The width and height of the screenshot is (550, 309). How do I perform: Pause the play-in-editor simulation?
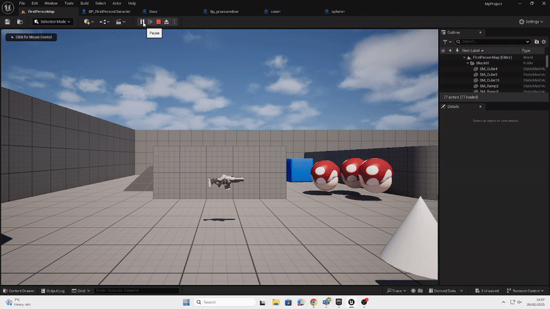(x=142, y=22)
